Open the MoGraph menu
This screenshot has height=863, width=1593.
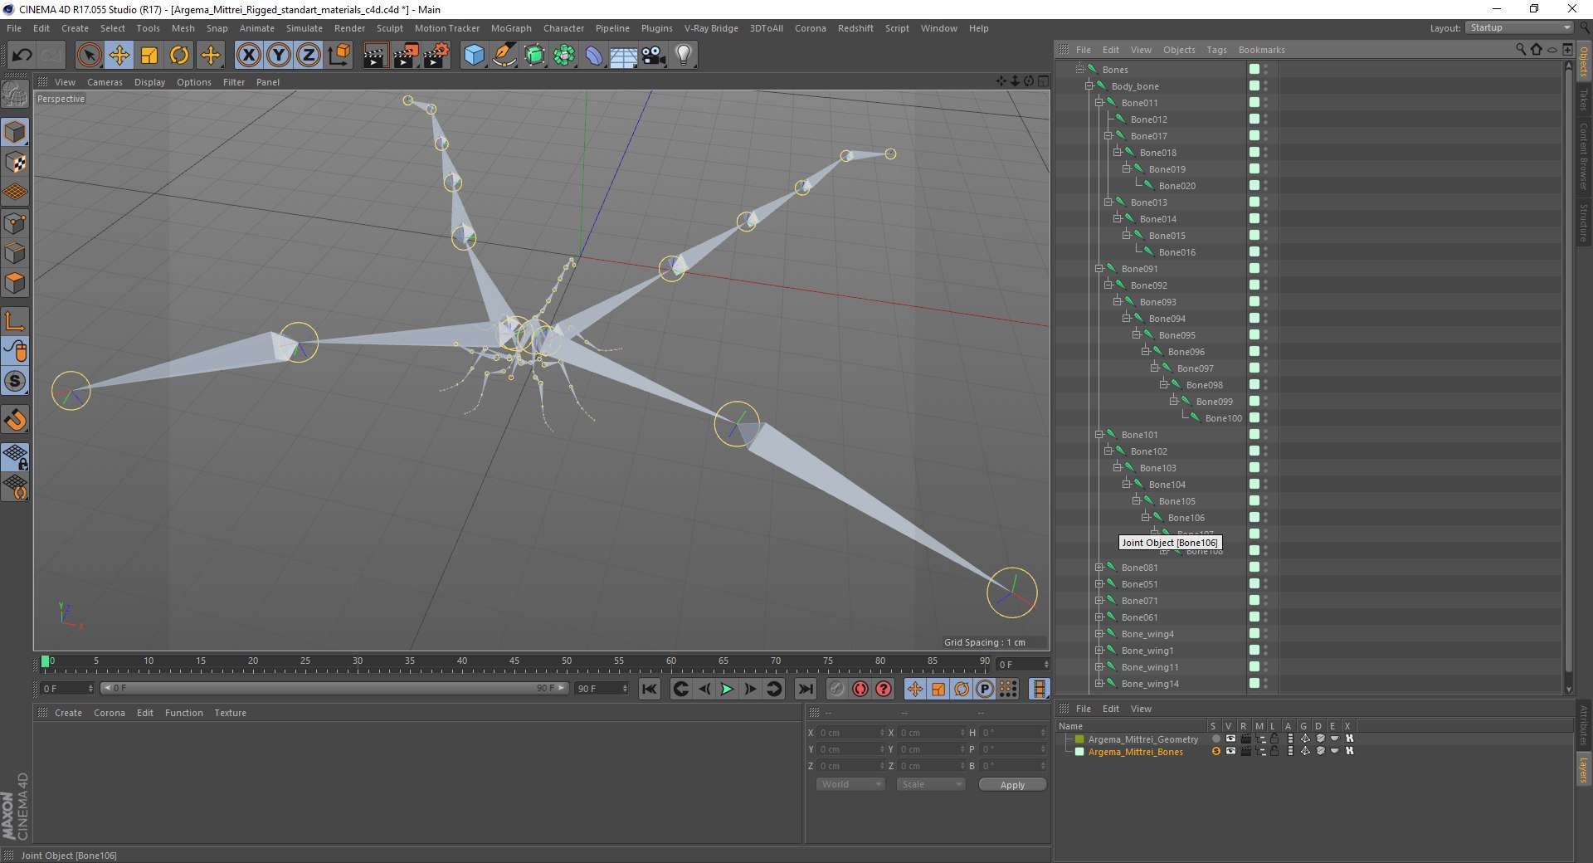point(511,28)
